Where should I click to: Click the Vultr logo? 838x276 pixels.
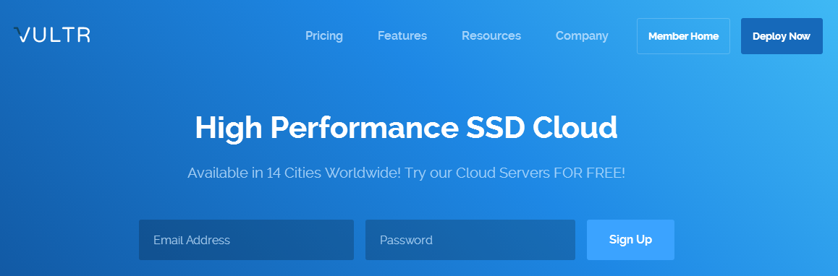point(52,35)
